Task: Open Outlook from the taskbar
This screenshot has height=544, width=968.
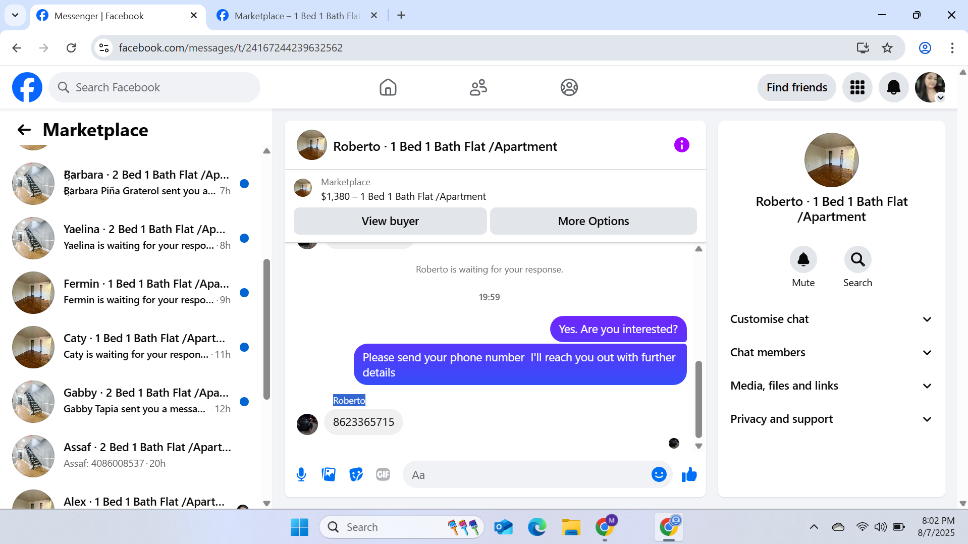Action: coord(503,527)
